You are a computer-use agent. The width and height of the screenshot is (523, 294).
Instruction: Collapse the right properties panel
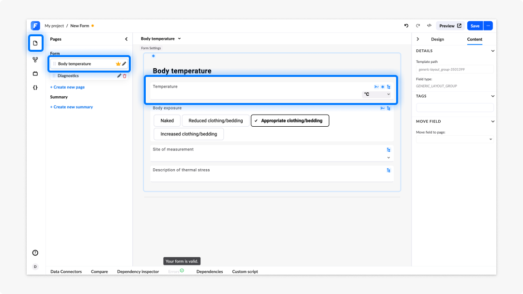(x=418, y=39)
